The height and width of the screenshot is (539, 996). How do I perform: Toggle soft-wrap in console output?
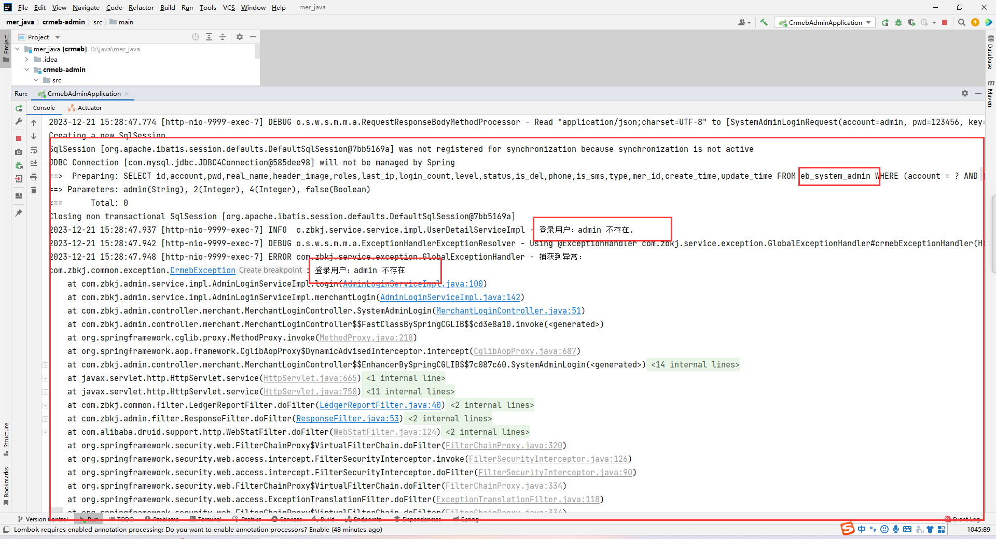(34, 150)
